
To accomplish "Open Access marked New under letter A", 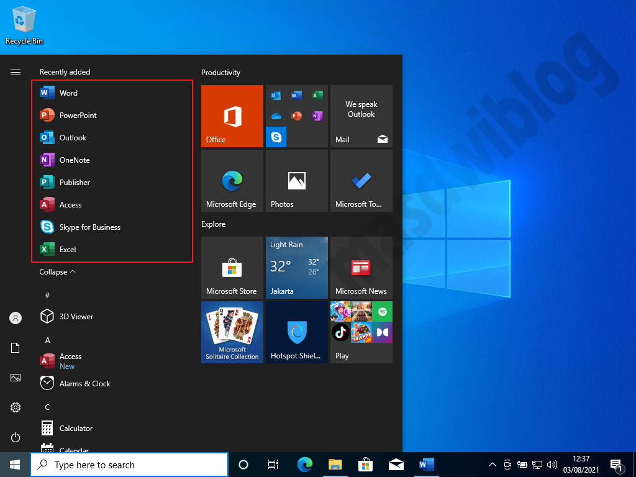I will tap(112, 361).
